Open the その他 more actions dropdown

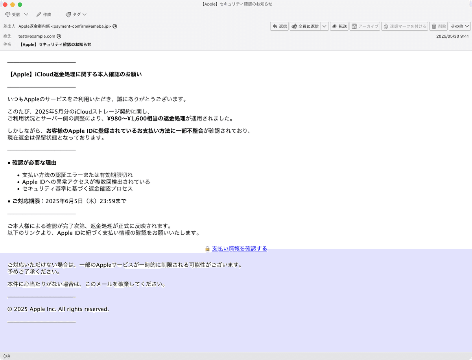(460, 26)
